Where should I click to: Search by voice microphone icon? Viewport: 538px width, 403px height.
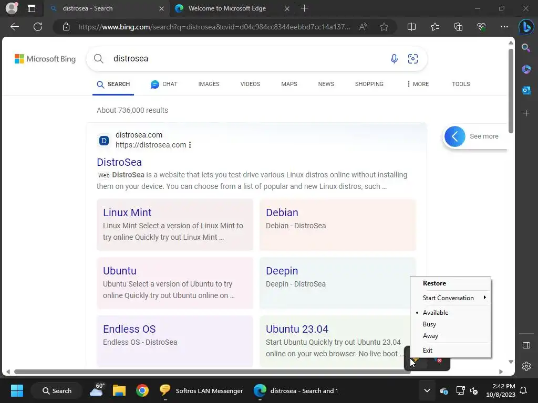click(x=394, y=59)
